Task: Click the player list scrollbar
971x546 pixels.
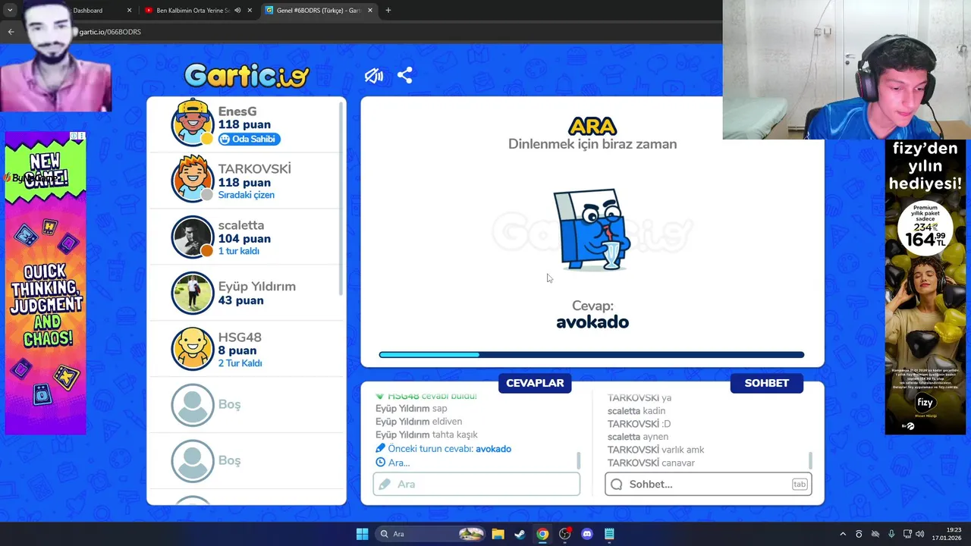Action: [x=341, y=197]
